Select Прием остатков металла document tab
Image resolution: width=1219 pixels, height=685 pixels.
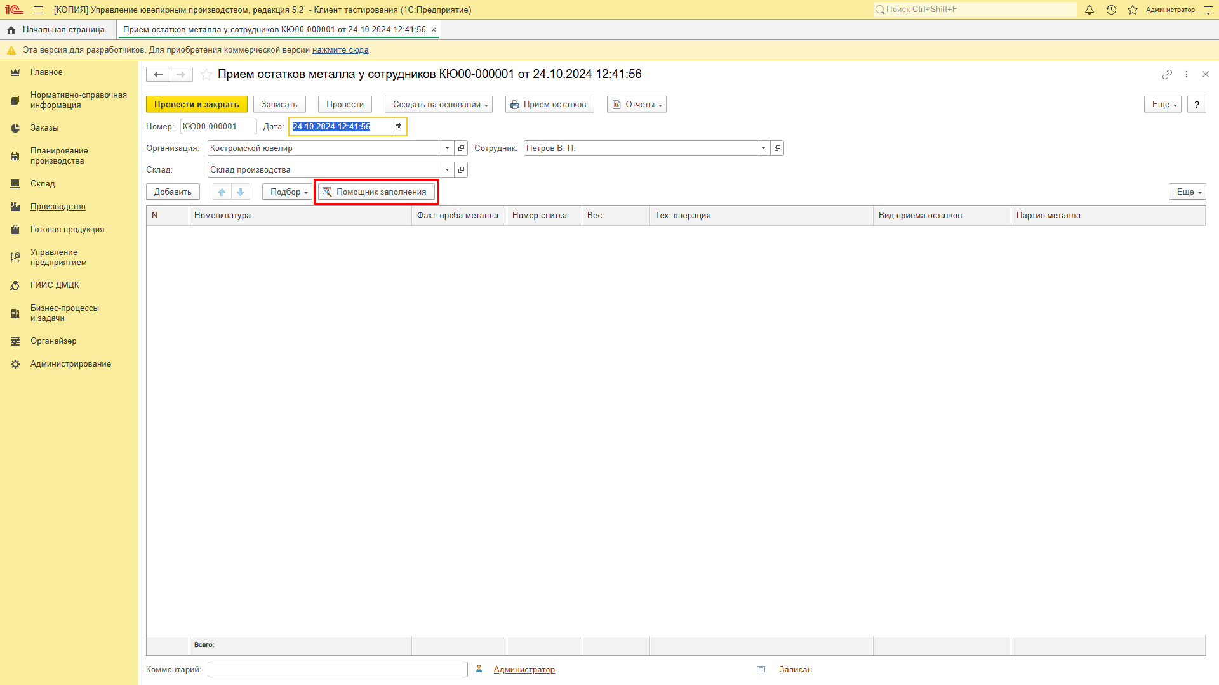274,30
